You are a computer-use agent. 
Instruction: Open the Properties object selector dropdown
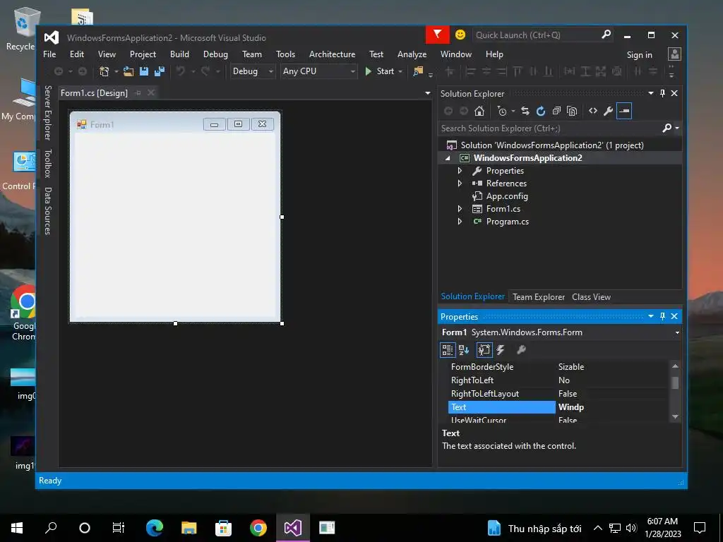coord(677,333)
